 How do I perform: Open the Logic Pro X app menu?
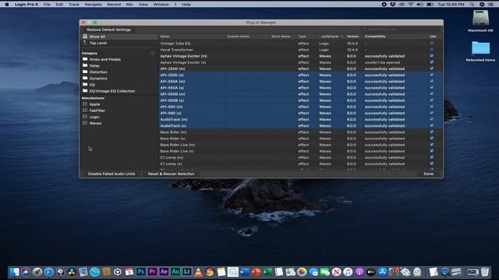pyautogui.click(x=26, y=5)
